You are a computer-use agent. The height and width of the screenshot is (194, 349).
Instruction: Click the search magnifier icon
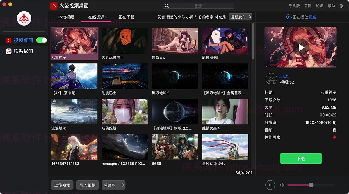click(167, 6)
